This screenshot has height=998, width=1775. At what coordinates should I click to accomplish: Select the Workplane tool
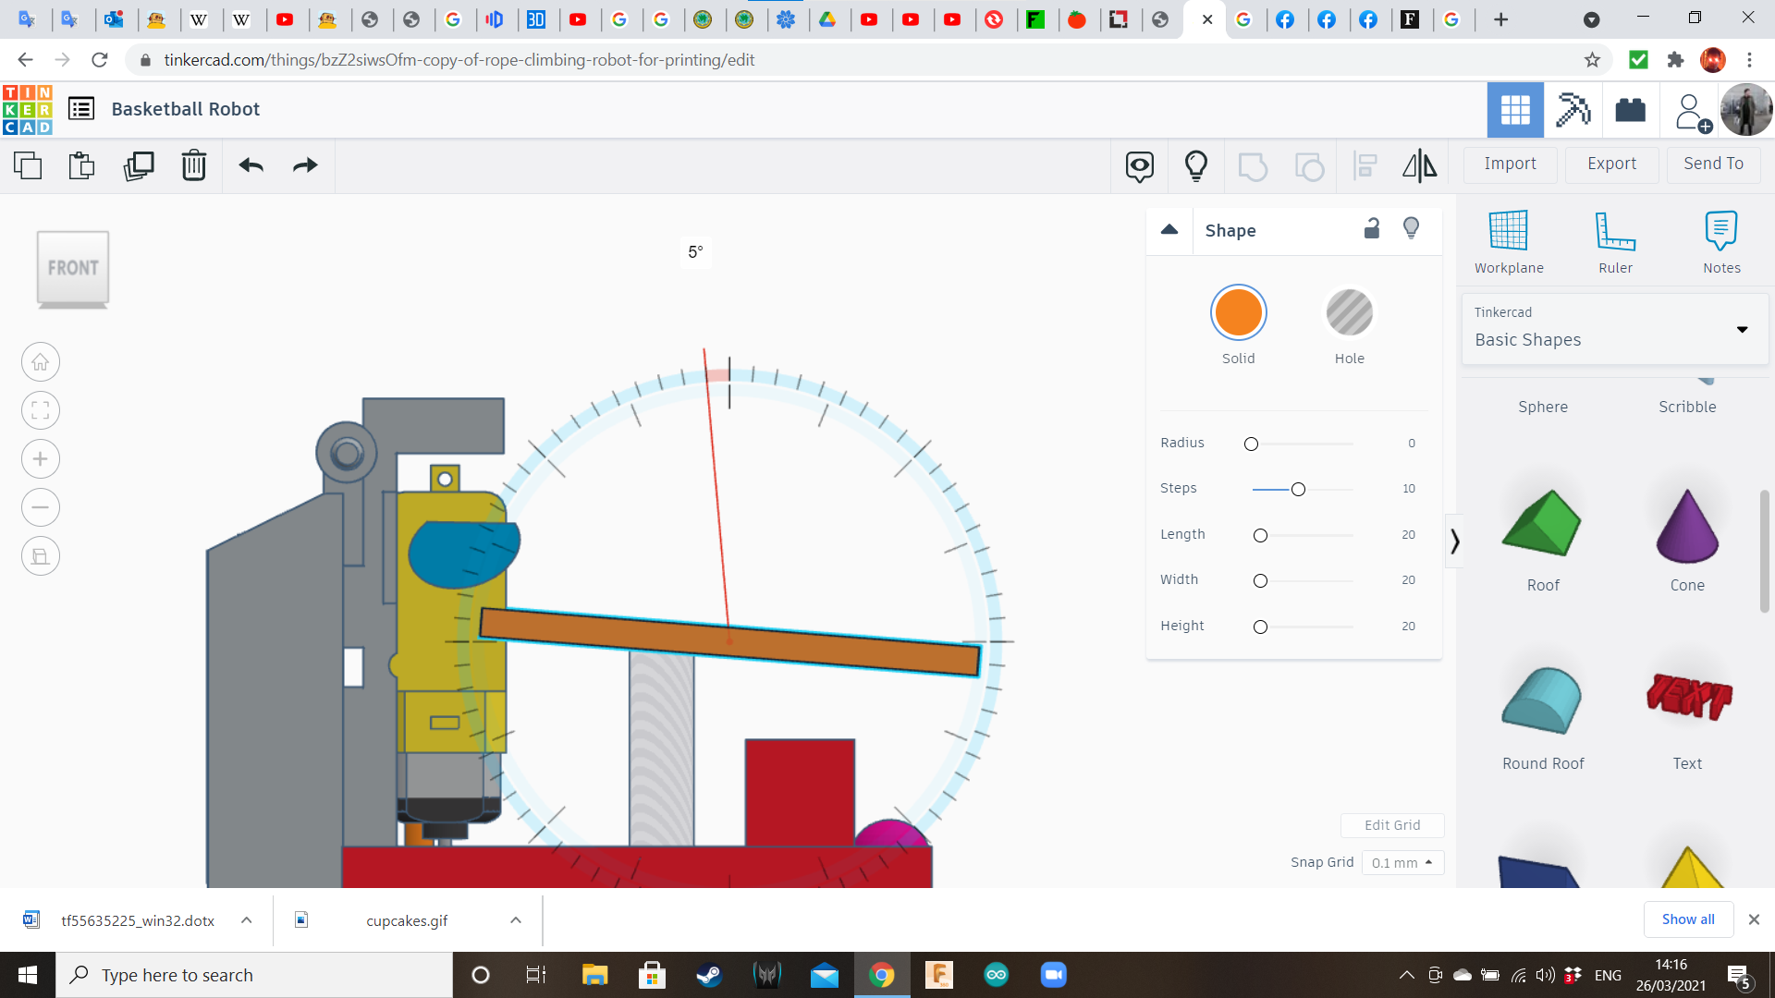(x=1508, y=240)
